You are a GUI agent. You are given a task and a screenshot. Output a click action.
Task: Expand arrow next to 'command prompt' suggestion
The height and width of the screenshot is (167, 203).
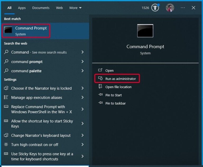pos(82,61)
